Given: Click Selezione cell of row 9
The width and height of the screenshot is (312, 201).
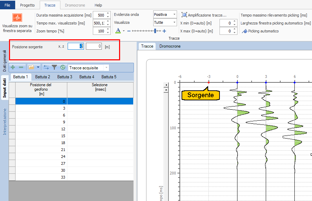Looking at the screenshot, I should click(100, 122).
